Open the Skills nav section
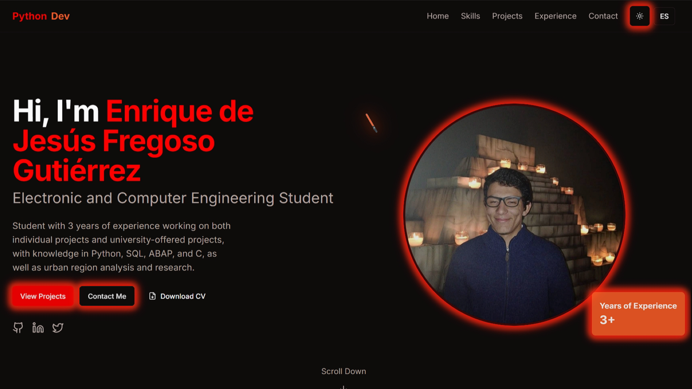This screenshot has height=389, width=692. [470, 16]
